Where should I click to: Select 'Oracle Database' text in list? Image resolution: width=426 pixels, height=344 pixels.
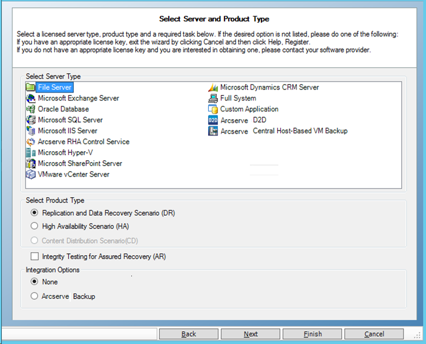point(64,109)
